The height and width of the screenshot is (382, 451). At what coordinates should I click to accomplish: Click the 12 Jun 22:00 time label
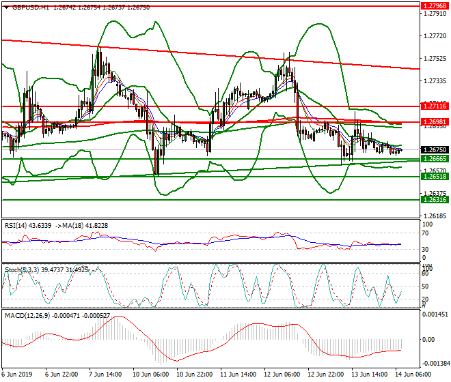tap(325, 374)
